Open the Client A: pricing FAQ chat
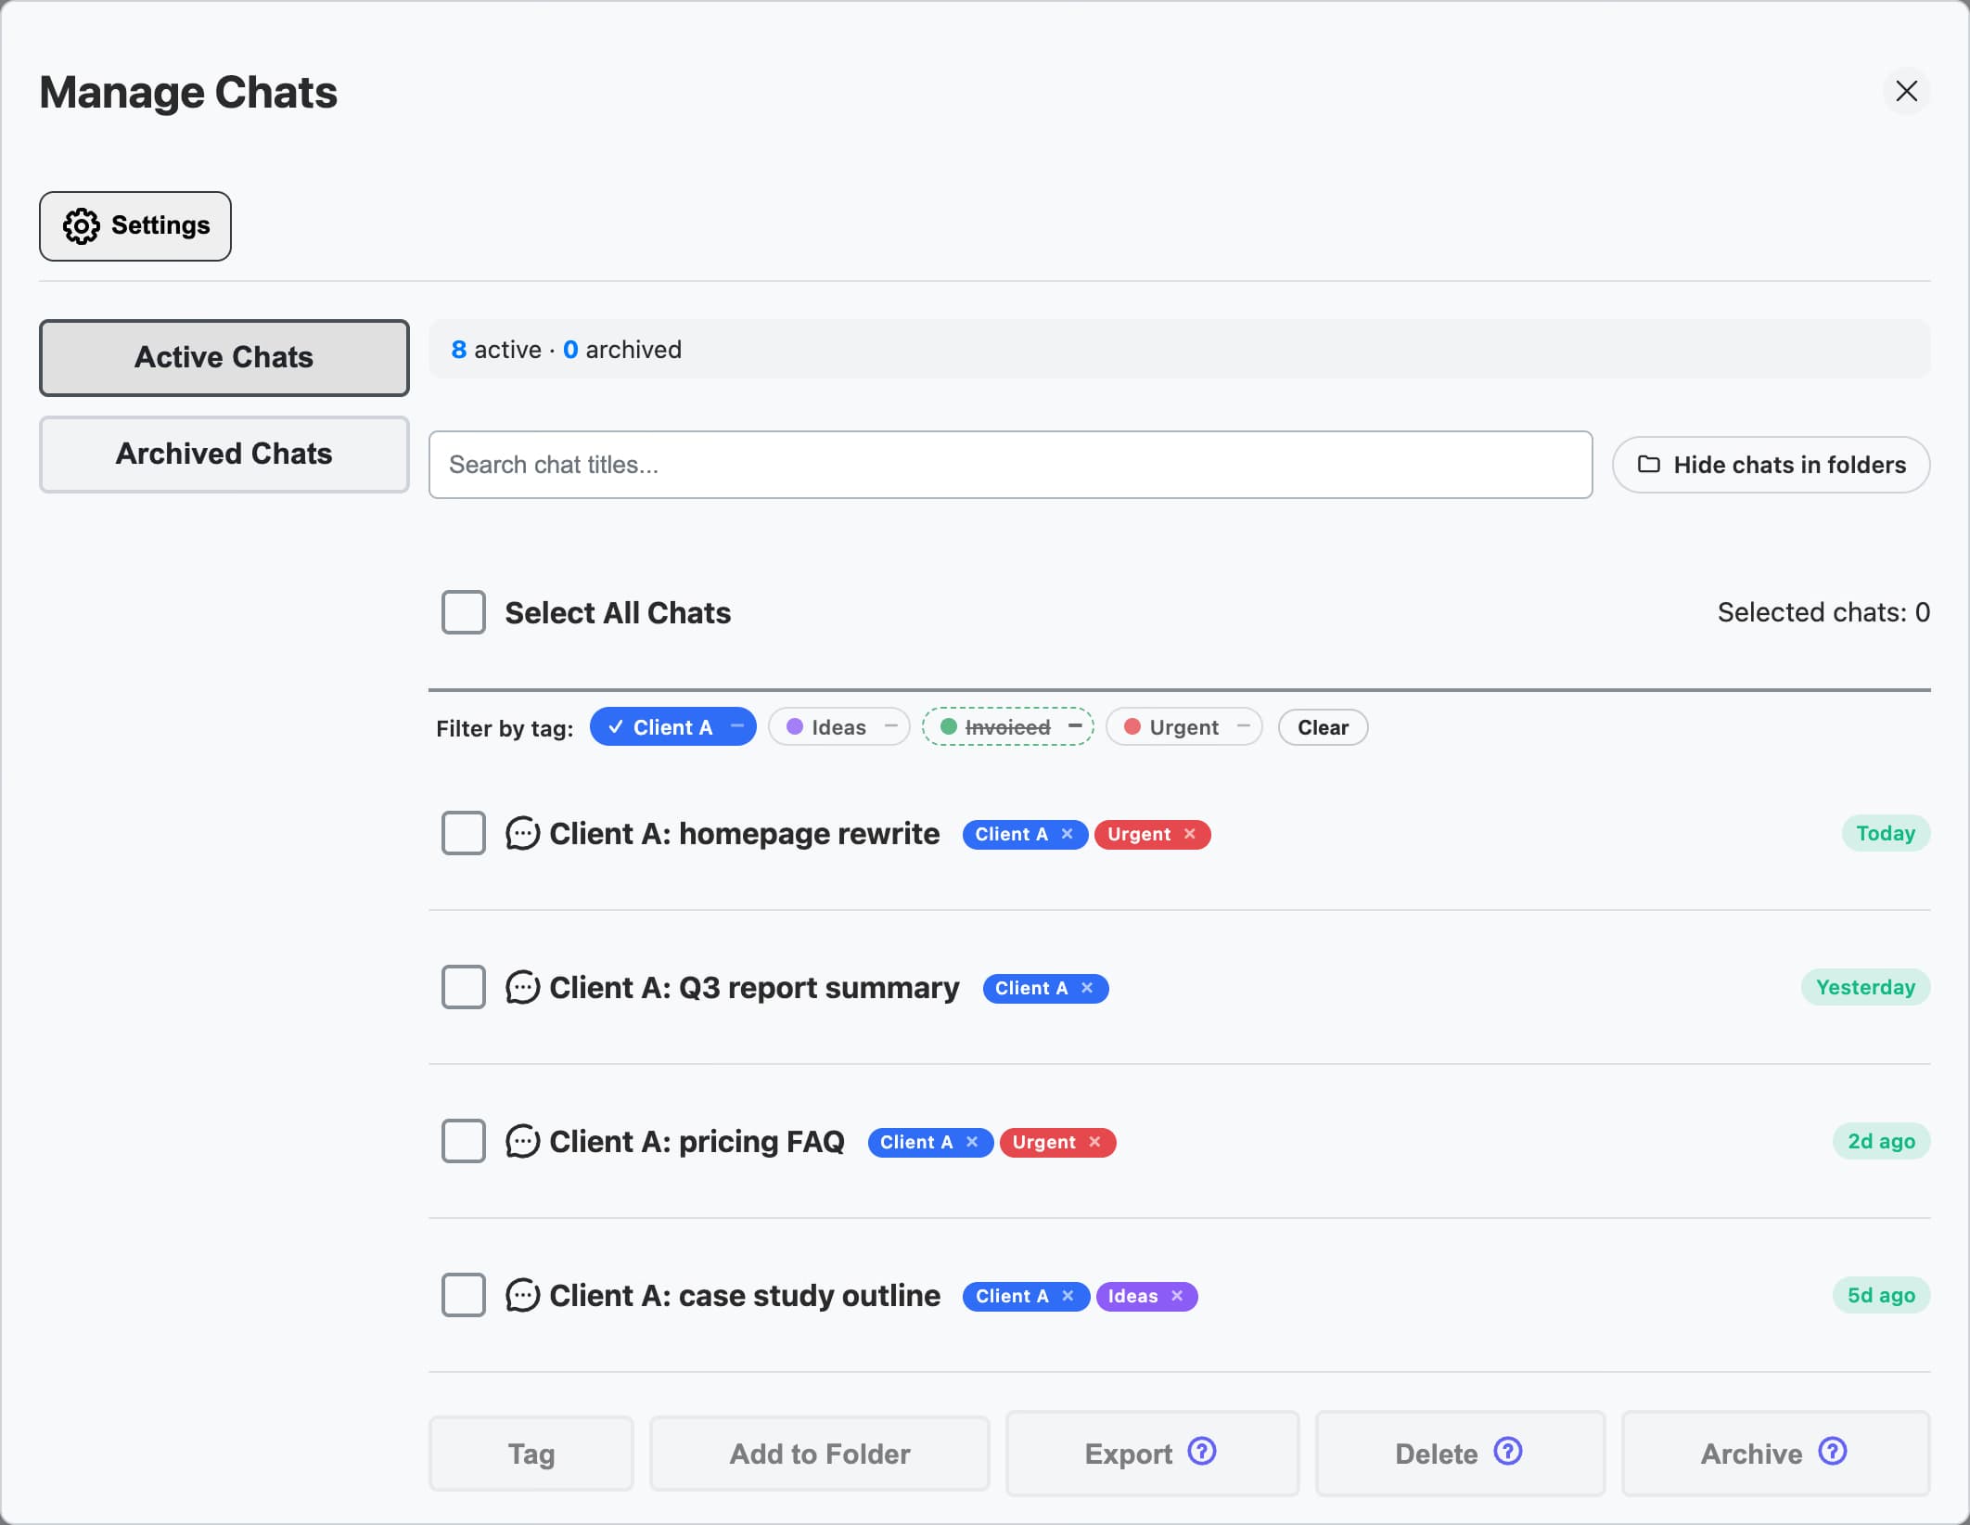 coord(697,1141)
